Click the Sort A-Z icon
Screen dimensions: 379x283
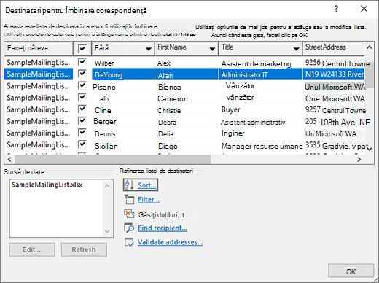point(129,185)
